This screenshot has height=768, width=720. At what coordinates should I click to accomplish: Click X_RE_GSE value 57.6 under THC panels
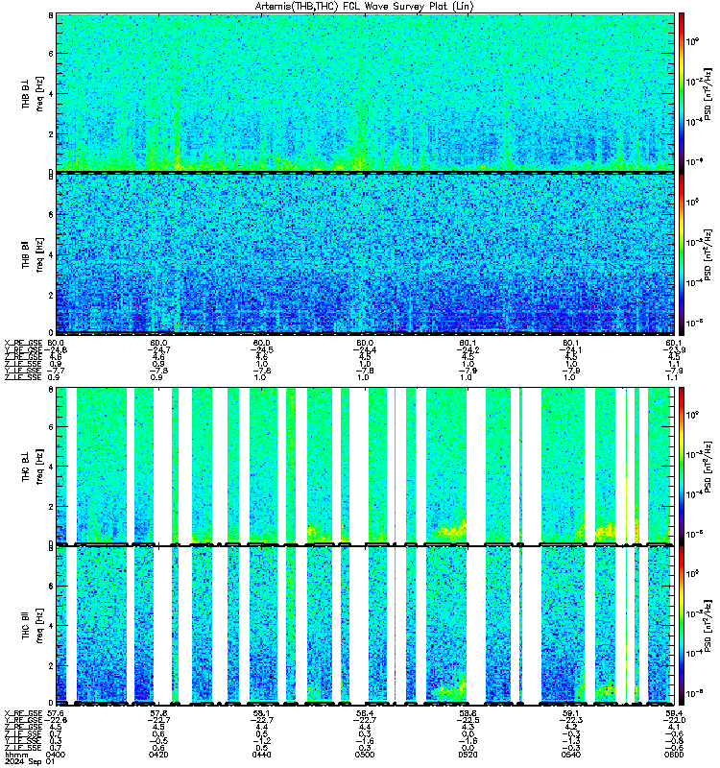coord(56,713)
